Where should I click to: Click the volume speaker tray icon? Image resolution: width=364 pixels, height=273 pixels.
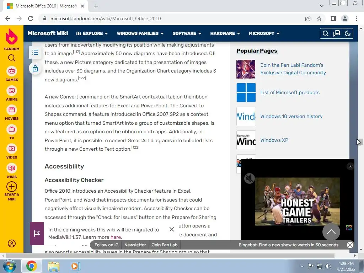point(328,266)
